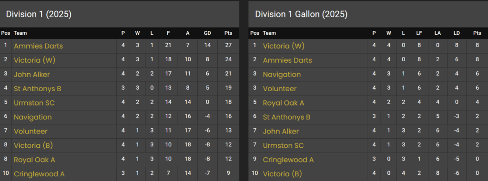Open Cringlewood A in Gallon table
The width and height of the screenshot is (488, 181).
point(288,160)
